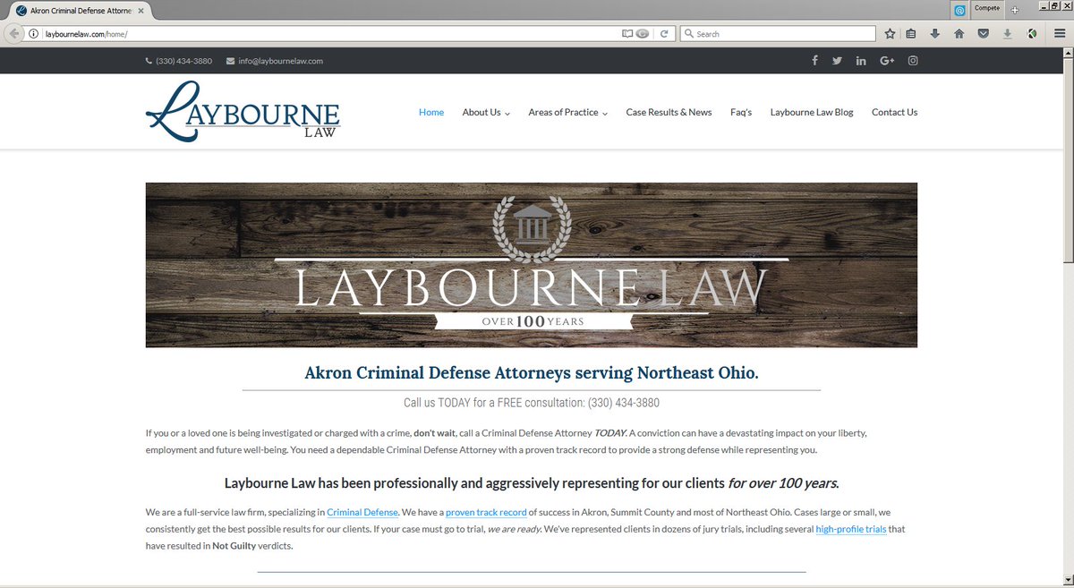Open the LinkedIn social icon
Viewport: 1074px width, 588px height.
click(861, 61)
